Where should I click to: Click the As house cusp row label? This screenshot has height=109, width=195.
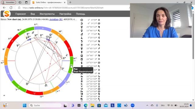click(x=82, y=76)
